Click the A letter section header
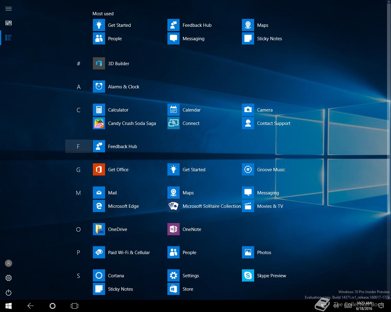Image resolution: width=391 pixels, height=312 pixels. coord(79,87)
